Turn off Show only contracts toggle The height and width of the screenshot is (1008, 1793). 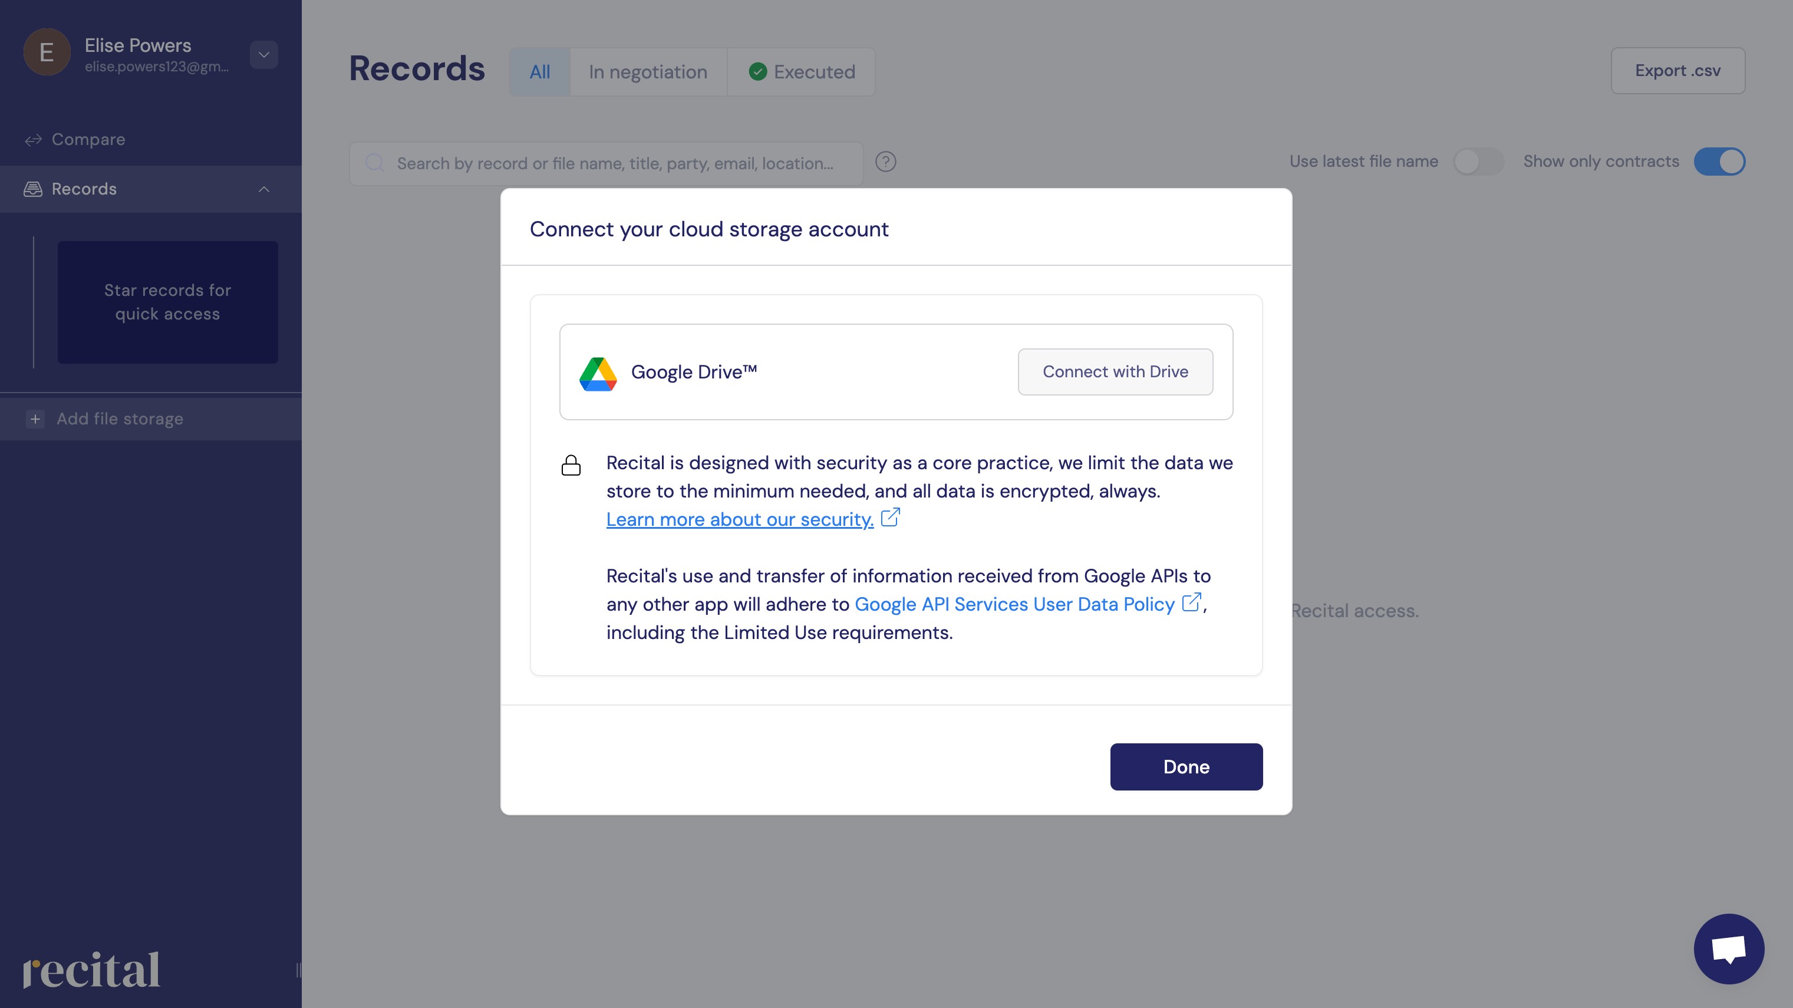[x=1719, y=162]
